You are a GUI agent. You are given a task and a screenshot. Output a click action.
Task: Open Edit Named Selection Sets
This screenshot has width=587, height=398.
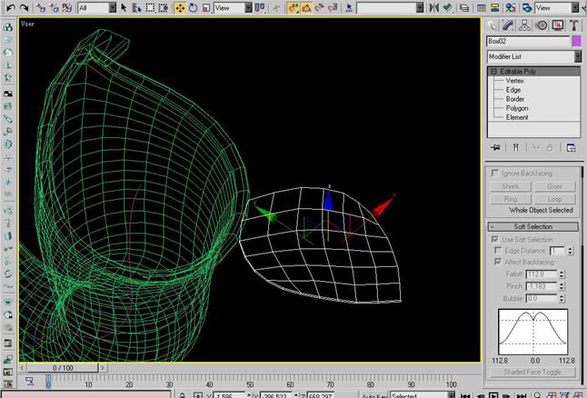pyautogui.click(x=349, y=7)
